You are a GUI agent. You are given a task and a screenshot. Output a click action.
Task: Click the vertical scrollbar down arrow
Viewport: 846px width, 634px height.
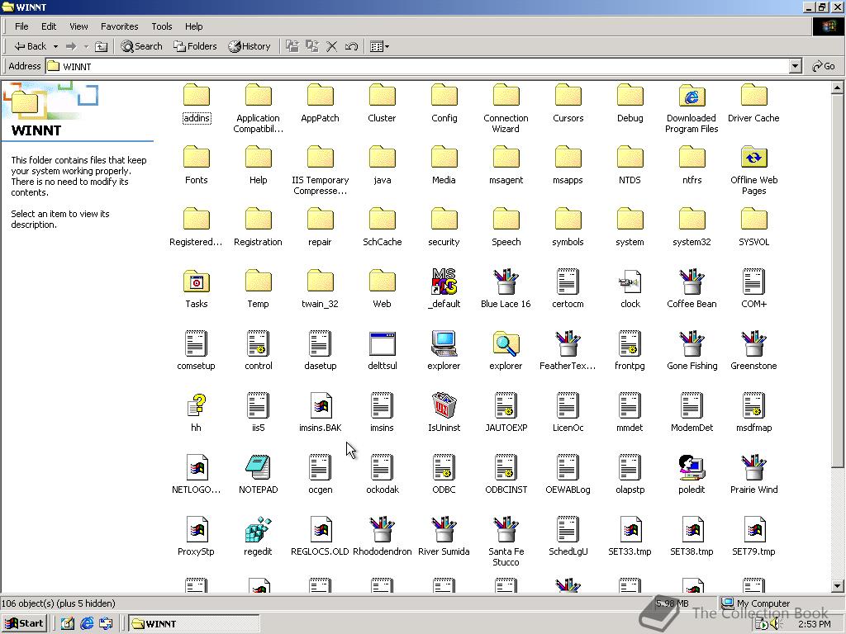pyautogui.click(x=837, y=586)
